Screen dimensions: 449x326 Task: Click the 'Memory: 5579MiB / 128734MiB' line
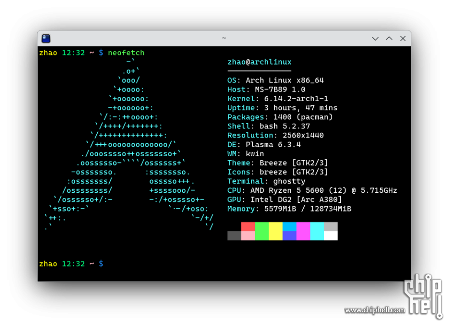click(289, 209)
